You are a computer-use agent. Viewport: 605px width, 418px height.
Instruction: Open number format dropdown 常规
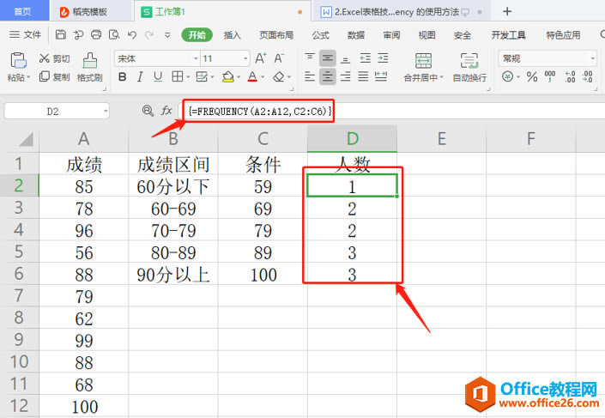592,58
